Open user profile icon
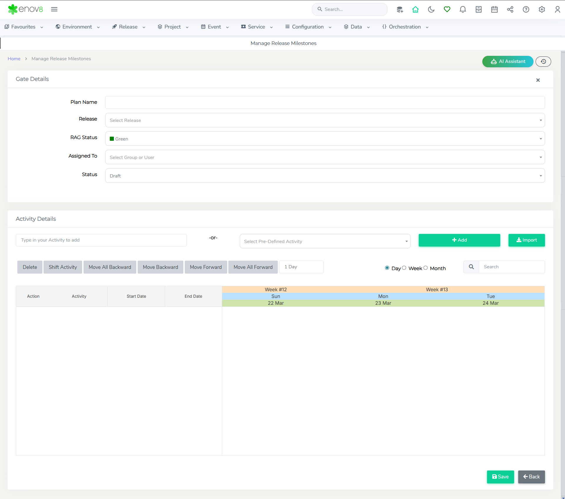The height and width of the screenshot is (499, 565). pyautogui.click(x=557, y=9)
